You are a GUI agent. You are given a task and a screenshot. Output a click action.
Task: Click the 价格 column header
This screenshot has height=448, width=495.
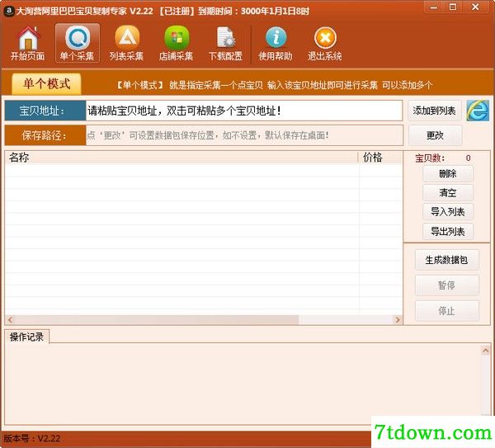380,158
